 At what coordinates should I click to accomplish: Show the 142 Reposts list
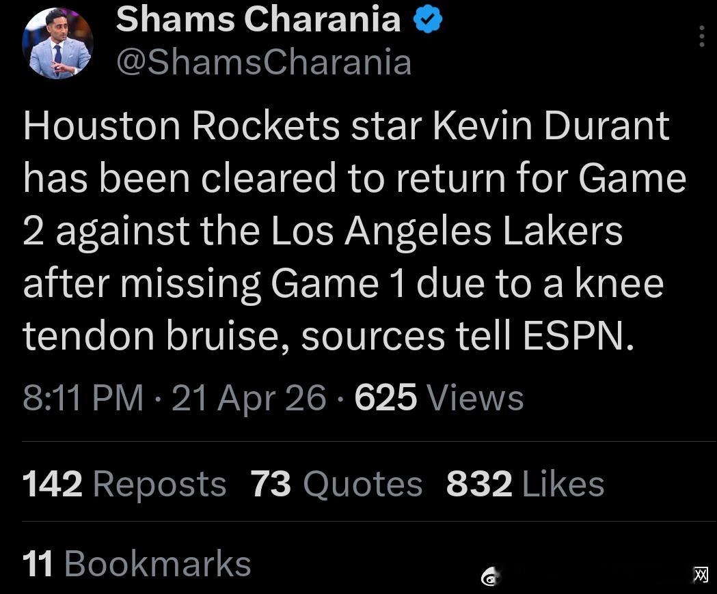(124, 484)
